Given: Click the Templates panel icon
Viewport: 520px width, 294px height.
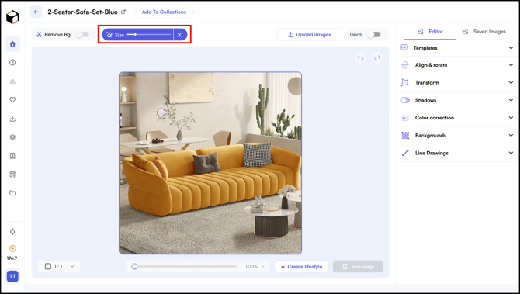Looking at the screenshot, I should tap(404, 48).
